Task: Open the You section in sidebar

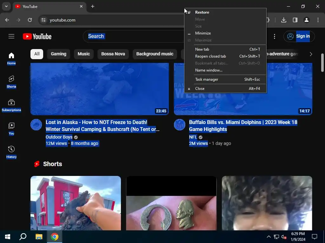Action: click(11, 129)
